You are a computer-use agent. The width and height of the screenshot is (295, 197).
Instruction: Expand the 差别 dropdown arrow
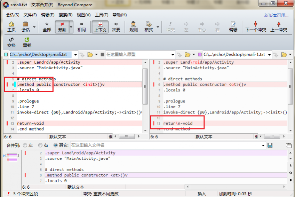coord(71,27)
